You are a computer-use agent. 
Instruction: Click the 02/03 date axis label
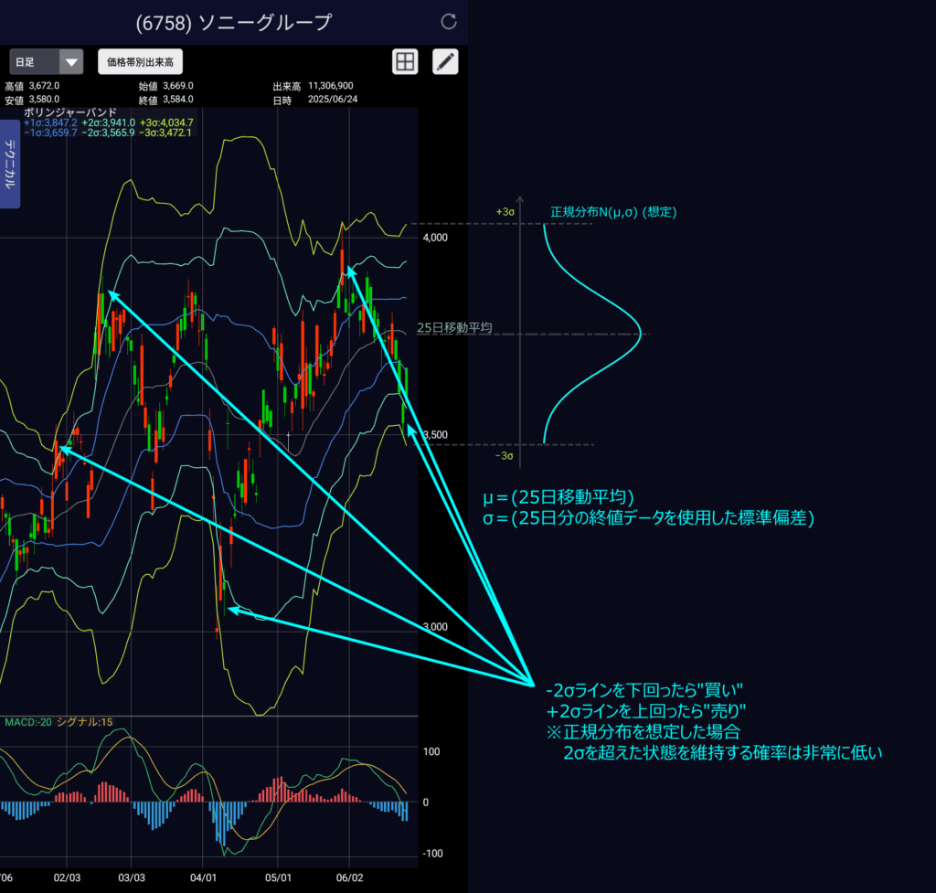67,877
